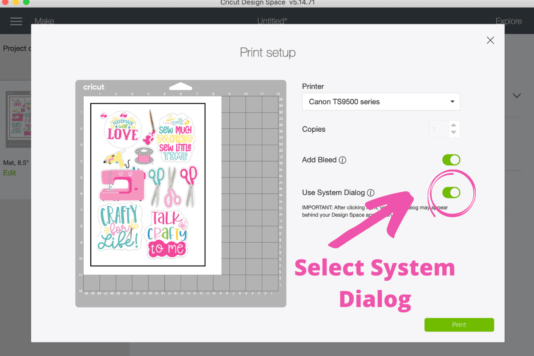Image resolution: width=534 pixels, height=356 pixels.
Task: Toggle the Add Bleed switch
Action: tap(451, 160)
